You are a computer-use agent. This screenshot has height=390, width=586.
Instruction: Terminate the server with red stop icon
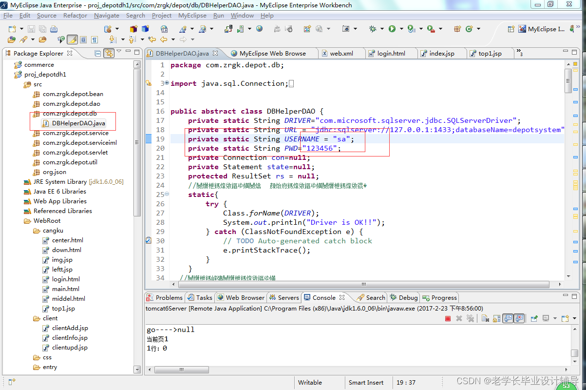click(448, 318)
